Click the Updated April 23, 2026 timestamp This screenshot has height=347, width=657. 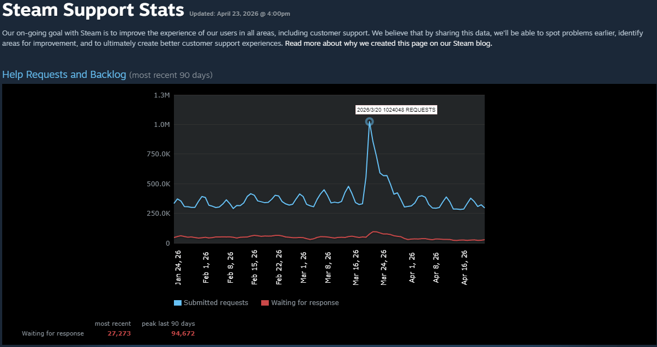(240, 14)
